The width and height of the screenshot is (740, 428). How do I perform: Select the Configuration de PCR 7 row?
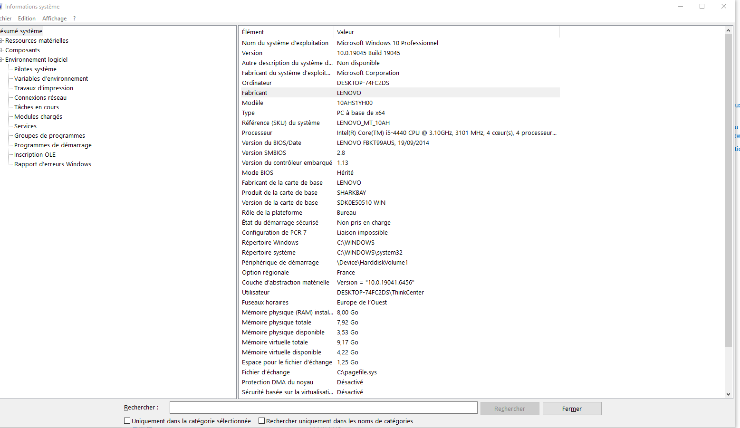(399, 232)
